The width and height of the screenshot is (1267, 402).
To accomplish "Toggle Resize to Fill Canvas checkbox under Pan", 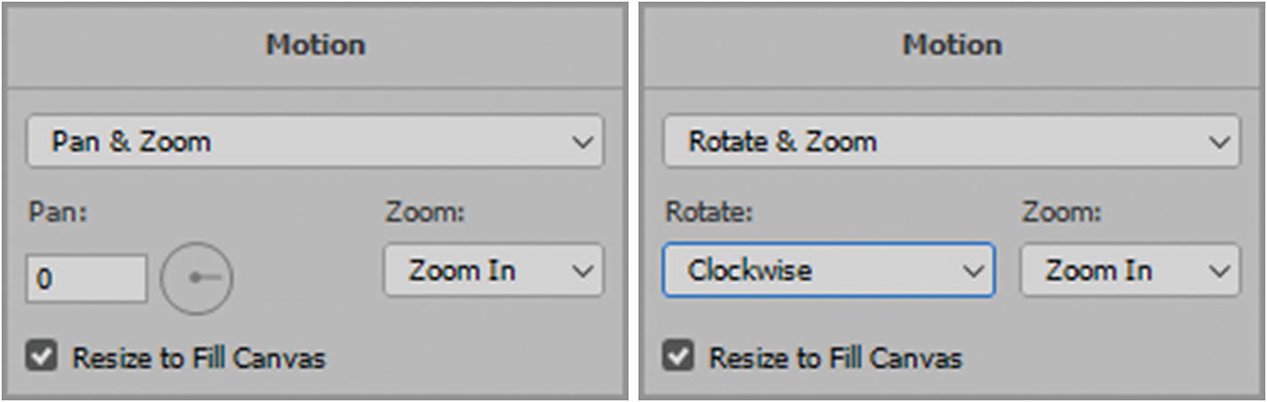I will (42, 358).
